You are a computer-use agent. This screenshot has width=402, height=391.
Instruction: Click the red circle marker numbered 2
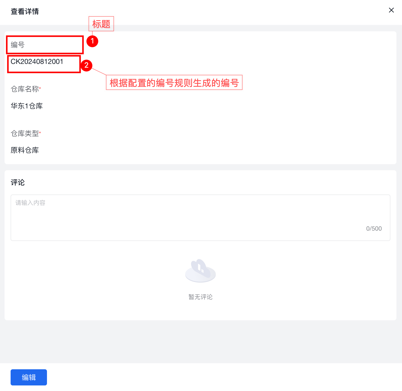point(86,65)
